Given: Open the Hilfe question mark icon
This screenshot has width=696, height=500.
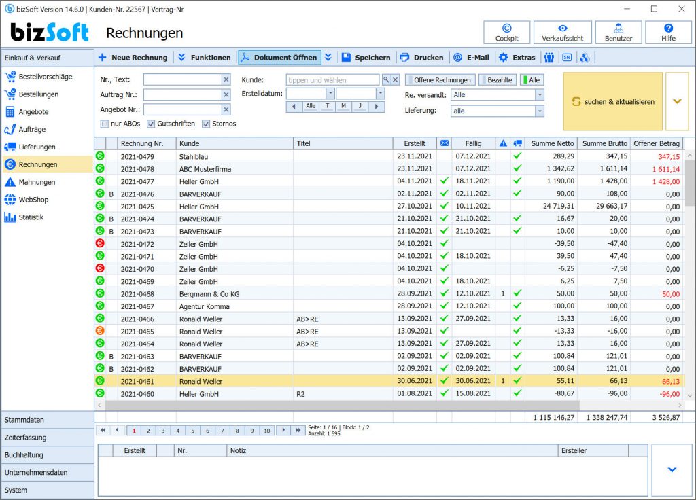Looking at the screenshot, I should [668, 29].
